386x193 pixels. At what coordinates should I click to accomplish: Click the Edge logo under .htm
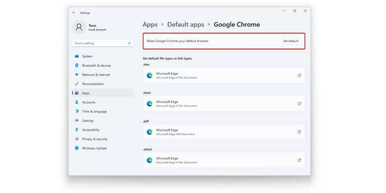point(149,76)
